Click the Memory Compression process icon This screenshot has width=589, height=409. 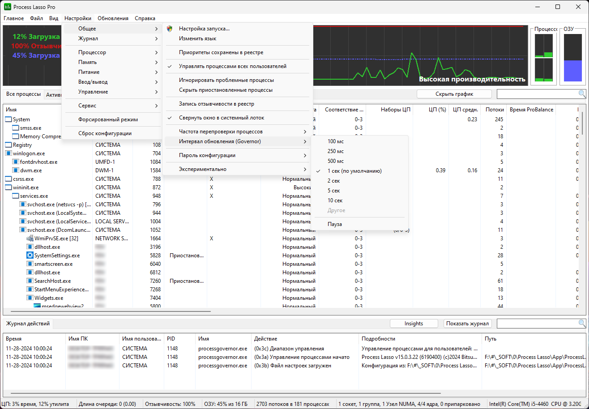16,136
